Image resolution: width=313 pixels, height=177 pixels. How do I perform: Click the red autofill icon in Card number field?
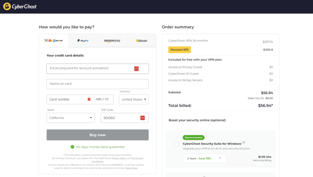89,99
